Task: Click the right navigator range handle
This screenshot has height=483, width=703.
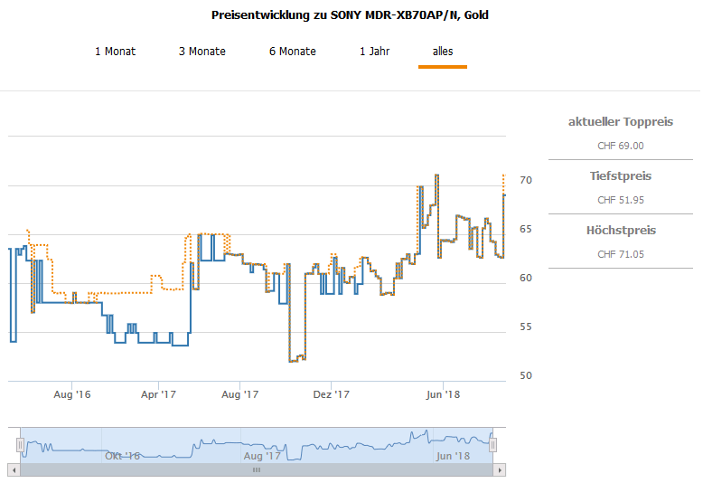Action: coord(493,444)
